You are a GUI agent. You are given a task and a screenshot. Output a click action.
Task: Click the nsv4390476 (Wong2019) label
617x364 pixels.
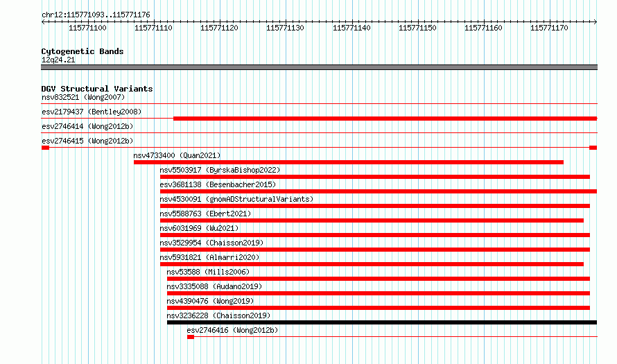tap(210, 301)
